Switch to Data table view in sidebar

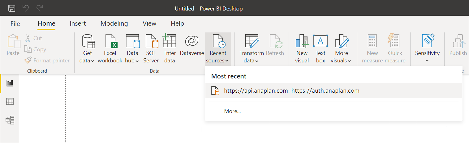(x=10, y=102)
